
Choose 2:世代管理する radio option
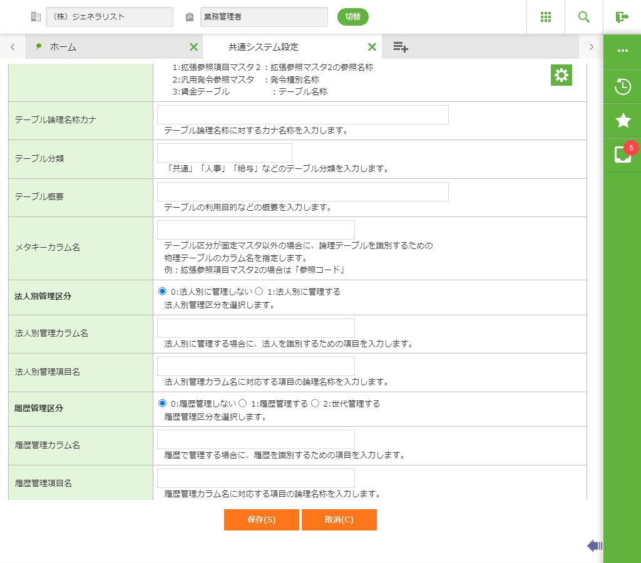[315, 403]
